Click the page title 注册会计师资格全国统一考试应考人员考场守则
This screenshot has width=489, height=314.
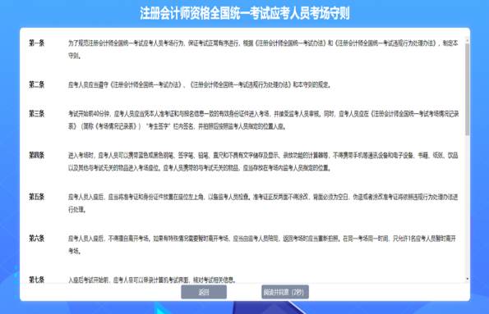tap(245, 13)
